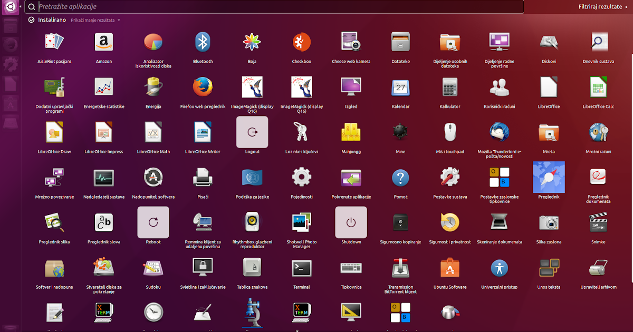Open Ubuntu Software
Viewport: 633px width, 332px height.
pyautogui.click(x=449, y=268)
